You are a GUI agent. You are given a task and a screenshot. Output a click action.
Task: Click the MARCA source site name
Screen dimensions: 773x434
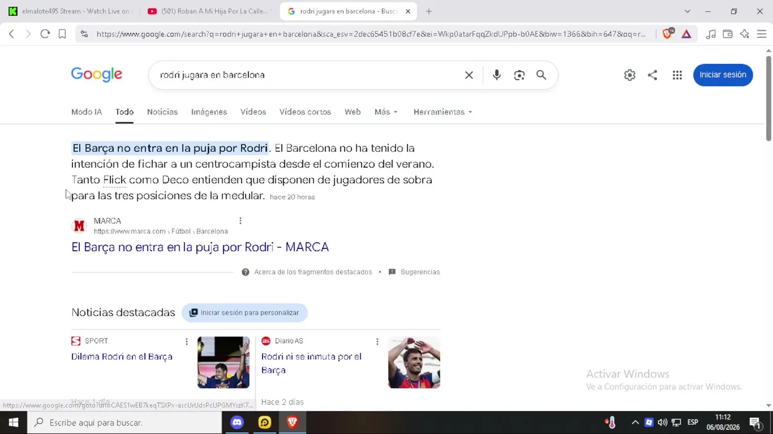tap(107, 221)
